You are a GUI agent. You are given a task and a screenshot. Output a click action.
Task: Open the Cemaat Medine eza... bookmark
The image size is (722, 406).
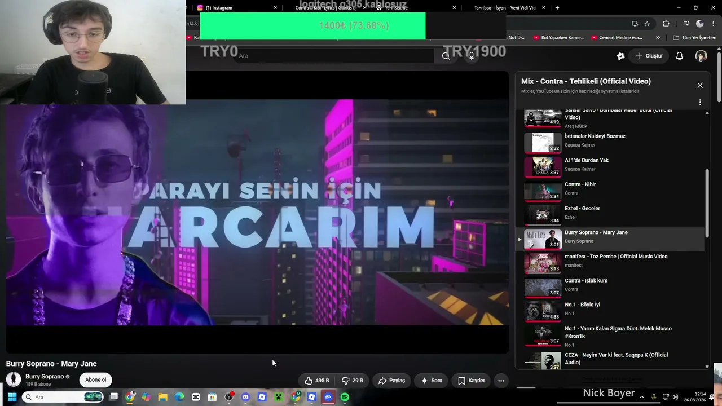click(617, 38)
